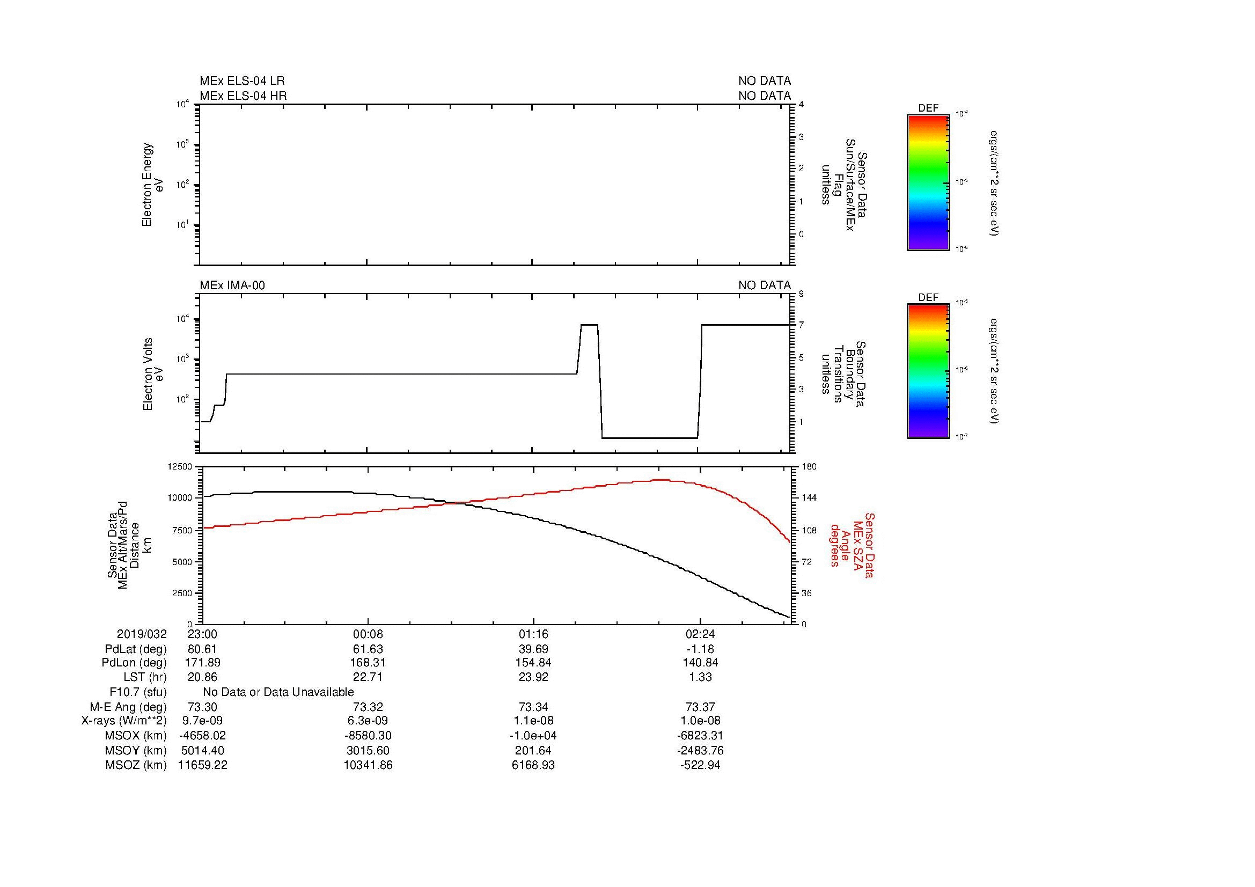Click the LST (hr) row label
The width and height of the screenshot is (1255, 887).
point(145,677)
